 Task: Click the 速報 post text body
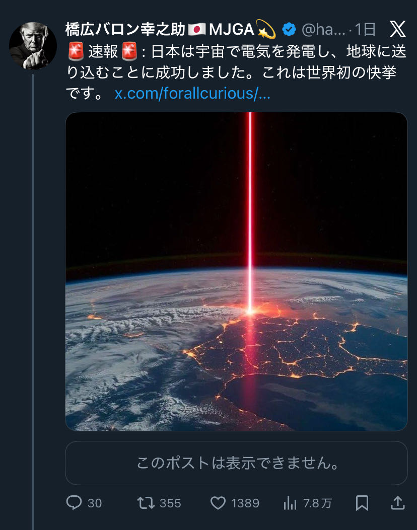236,72
